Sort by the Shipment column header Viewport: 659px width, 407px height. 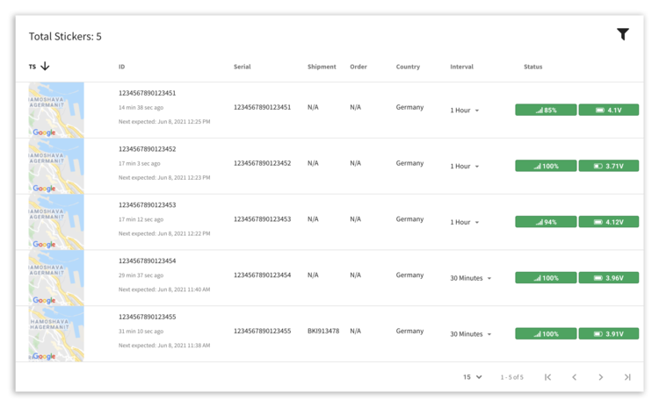(322, 67)
